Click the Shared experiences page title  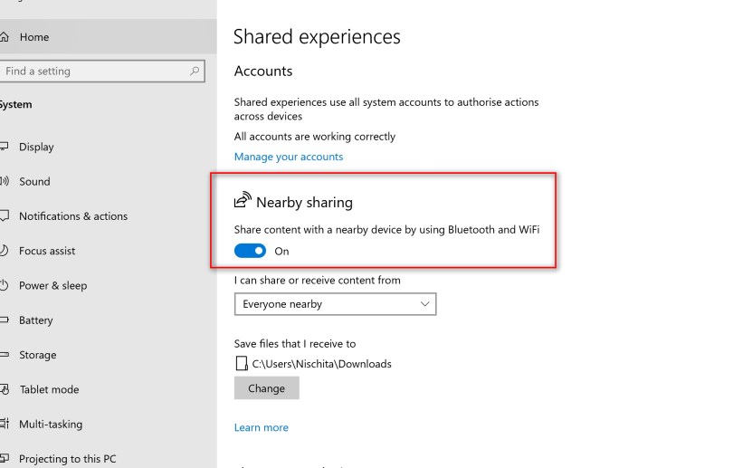tap(317, 37)
